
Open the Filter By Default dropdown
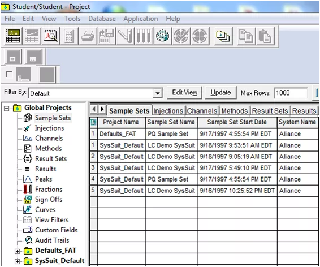point(158,93)
